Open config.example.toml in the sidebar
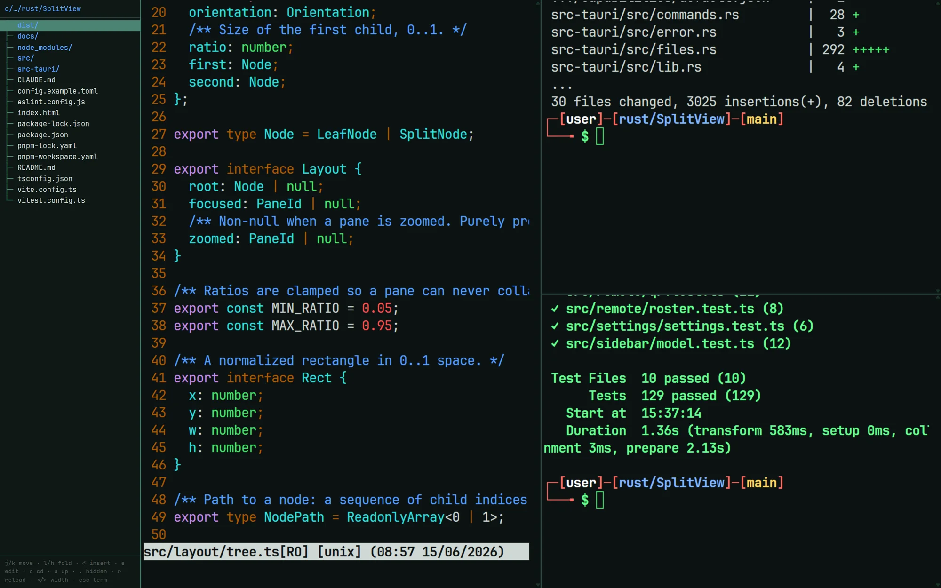Viewport: 941px width, 588px height. coord(57,91)
